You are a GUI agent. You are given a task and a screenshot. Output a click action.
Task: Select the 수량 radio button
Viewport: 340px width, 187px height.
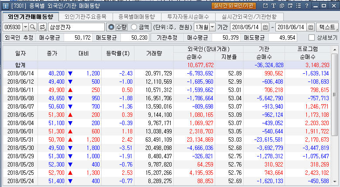[111, 27]
